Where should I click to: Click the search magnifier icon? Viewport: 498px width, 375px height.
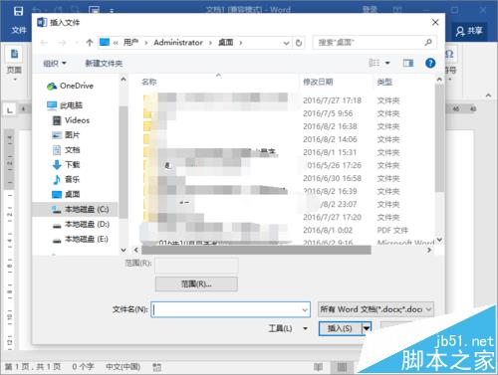click(428, 43)
